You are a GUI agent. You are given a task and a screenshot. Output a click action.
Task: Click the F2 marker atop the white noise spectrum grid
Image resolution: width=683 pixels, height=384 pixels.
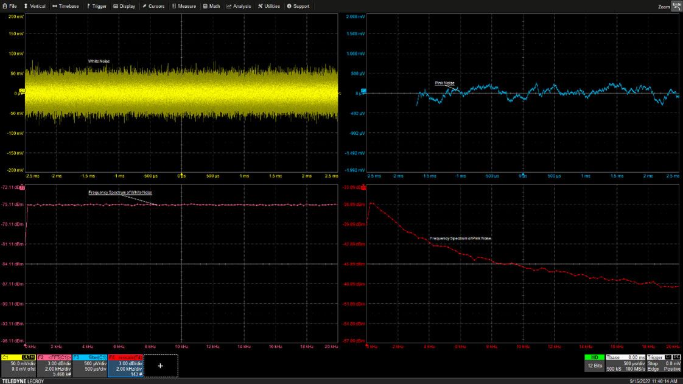pos(23,187)
